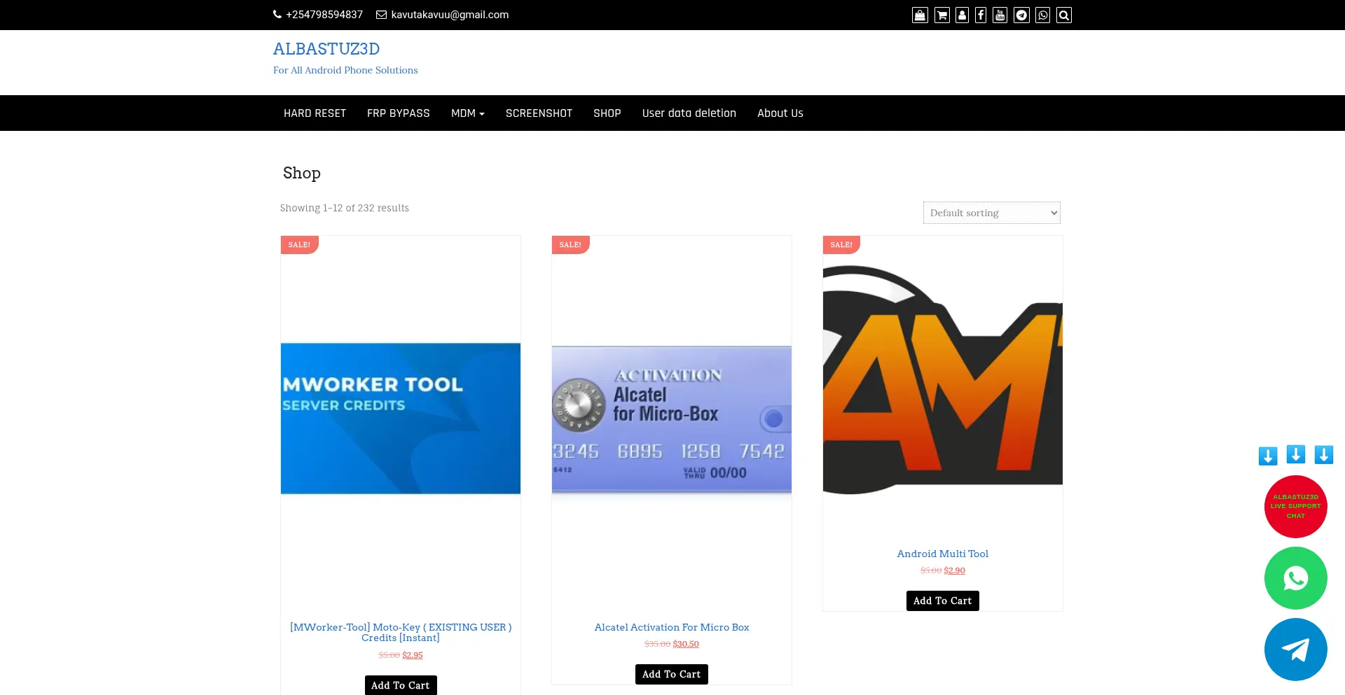This screenshot has height=695, width=1345.
Task: Open the Alcatel Micro-Box activation image
Action: click(672, 419)
